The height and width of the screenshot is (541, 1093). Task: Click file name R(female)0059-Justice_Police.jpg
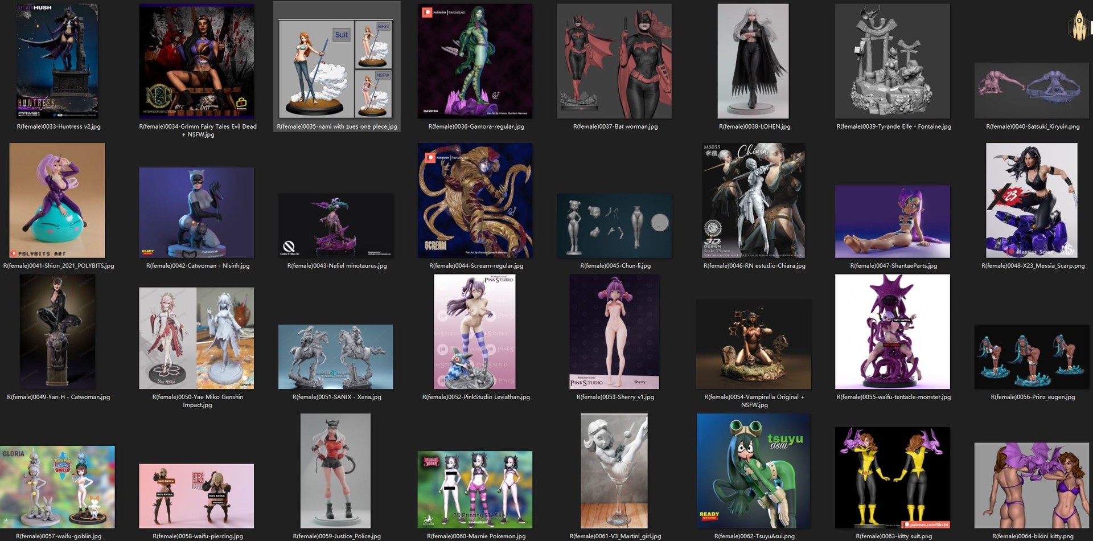pos(337,536)
